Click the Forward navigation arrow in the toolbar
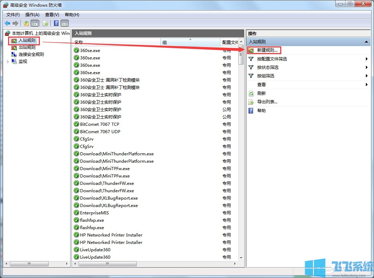374x278 pixels. pyautogui.click(x=15, y=23)
